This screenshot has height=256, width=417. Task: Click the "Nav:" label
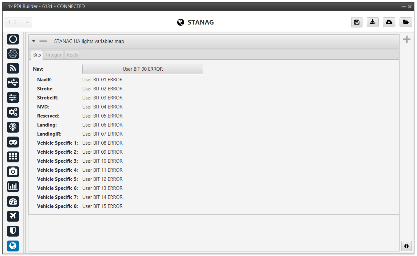(38, 69)
